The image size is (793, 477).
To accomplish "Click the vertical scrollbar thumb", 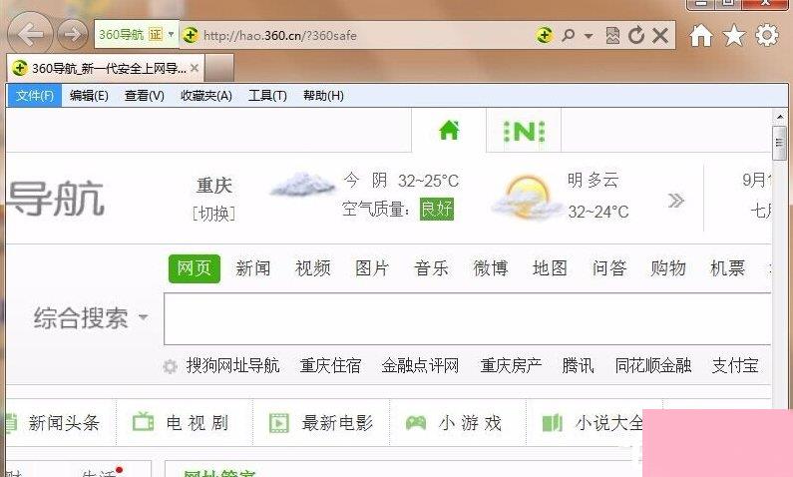I will pyautogui.click(x=779, y=143).
